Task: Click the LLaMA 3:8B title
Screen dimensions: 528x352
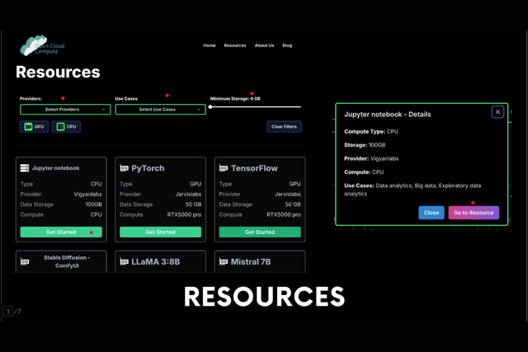Action: (156, 261)
